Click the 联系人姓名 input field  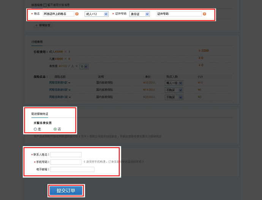point(66,154)
